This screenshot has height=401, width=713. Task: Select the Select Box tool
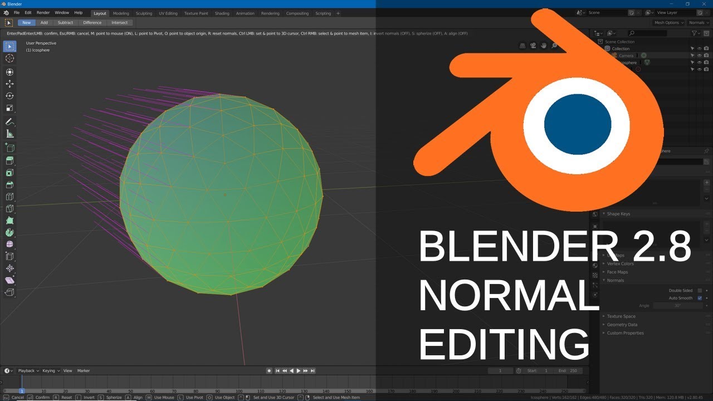(x=9, y=46)
